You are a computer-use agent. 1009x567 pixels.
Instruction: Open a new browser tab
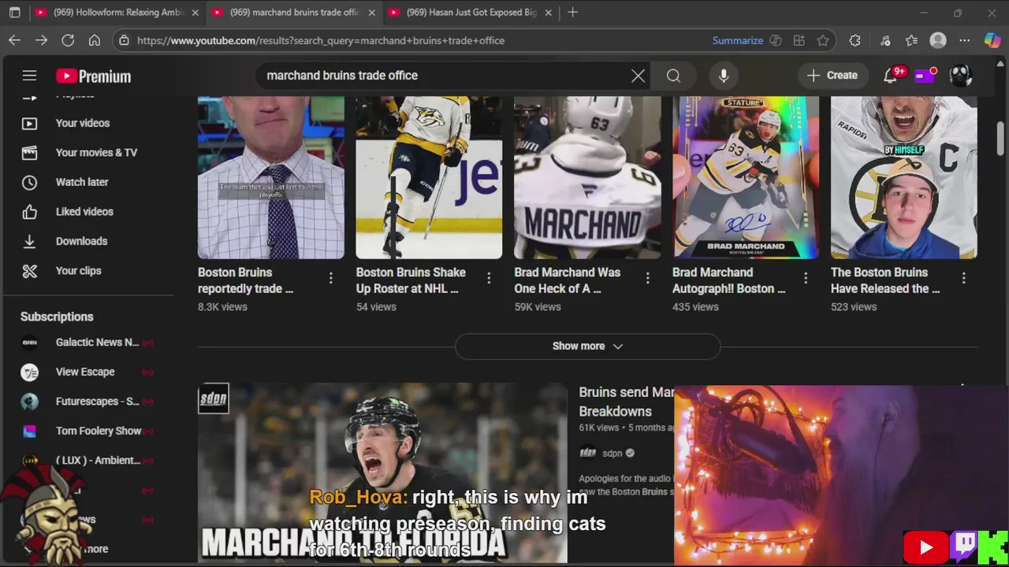click(x=573, y=13)
